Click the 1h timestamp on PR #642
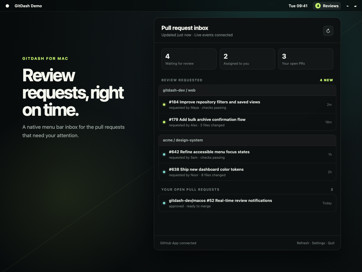Screen dimensions: 362x272 click(x=330, y=154)
